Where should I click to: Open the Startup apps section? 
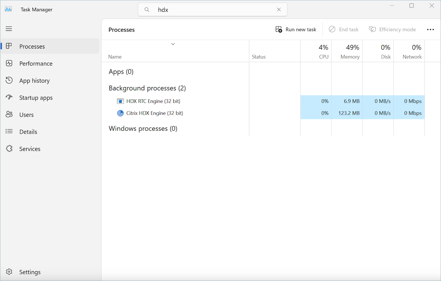pos(36,97)
